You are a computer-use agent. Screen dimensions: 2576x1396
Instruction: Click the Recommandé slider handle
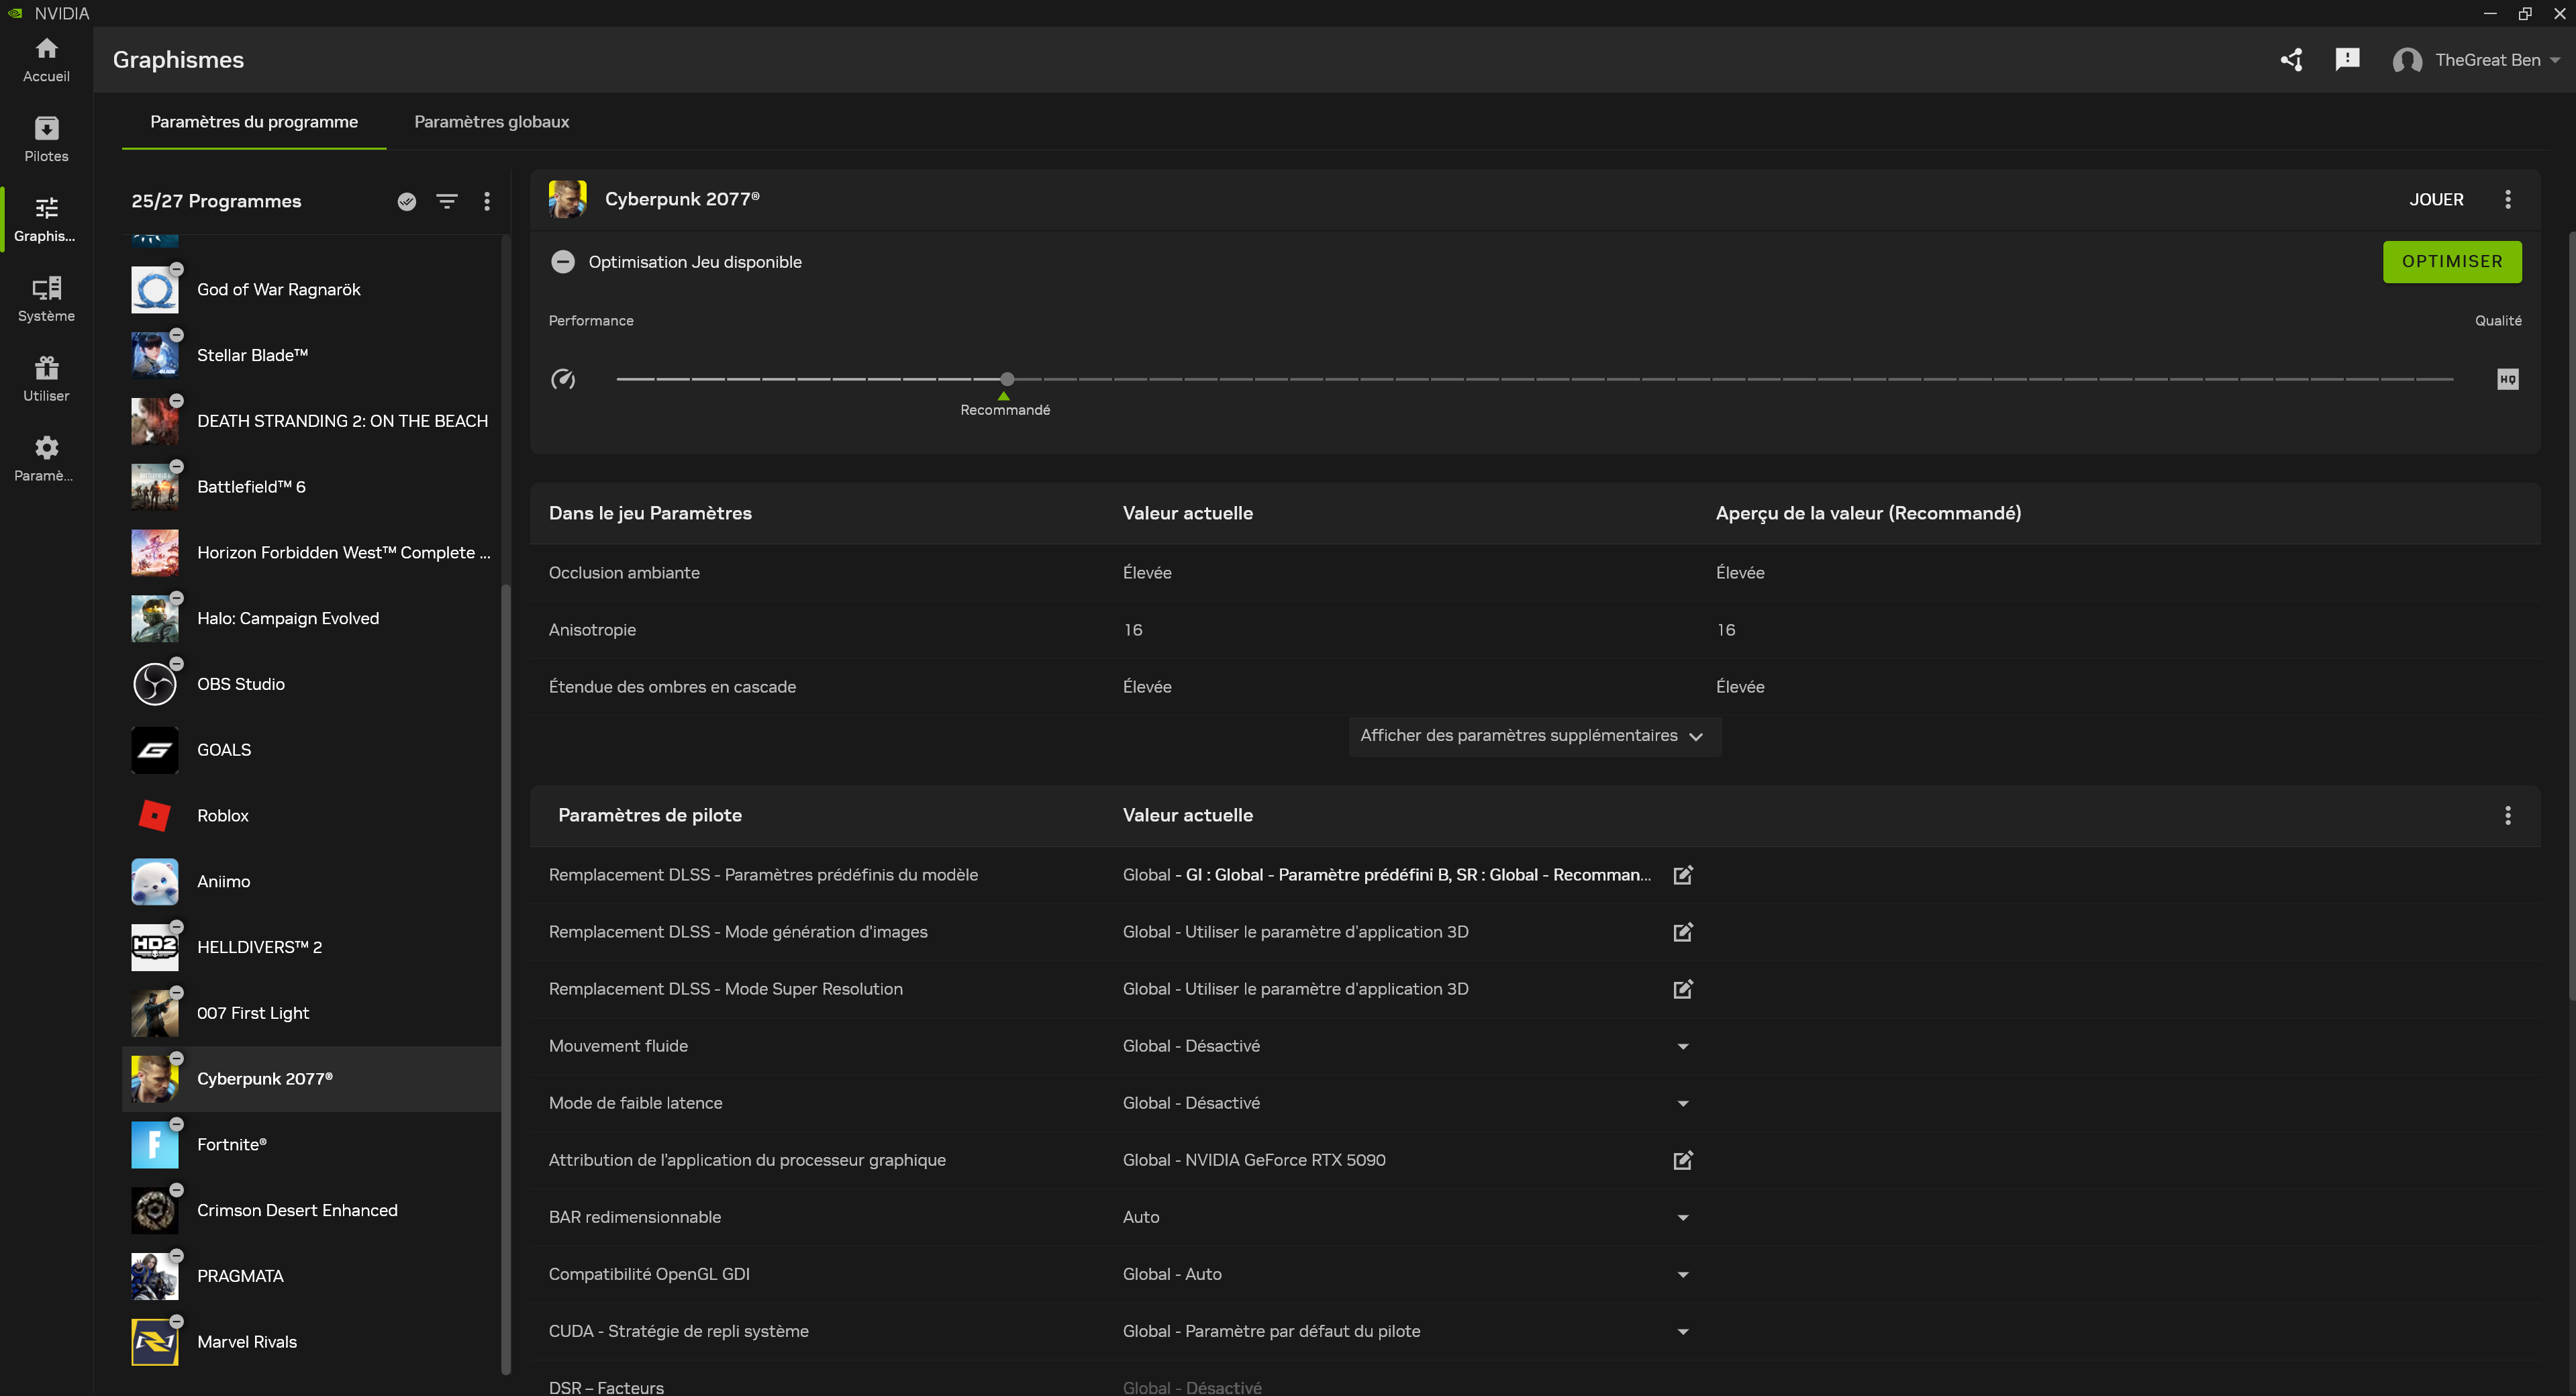1007,379
